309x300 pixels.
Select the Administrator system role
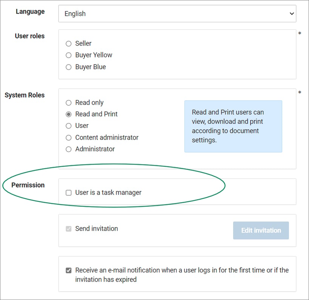click(69, 149)
